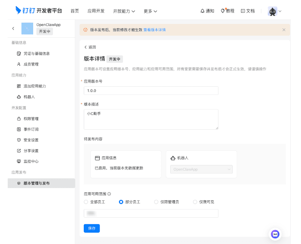This screenshot has height=244, width=301.
Task: Go to the 应用开发 tab
Action: point(96,11)
